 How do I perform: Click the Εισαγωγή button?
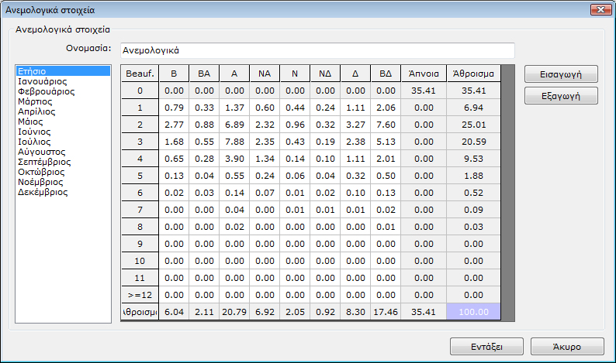click(561, 74)
